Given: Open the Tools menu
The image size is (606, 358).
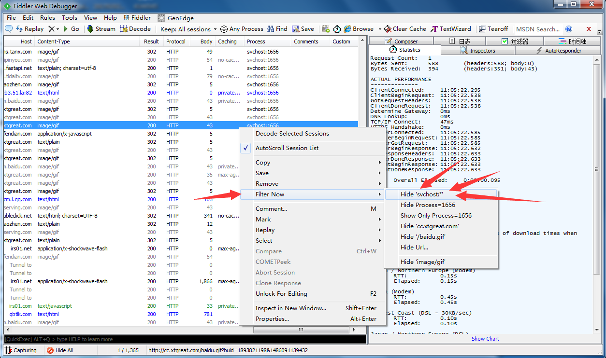Looking at the screenshot, I should pos(69,18).
